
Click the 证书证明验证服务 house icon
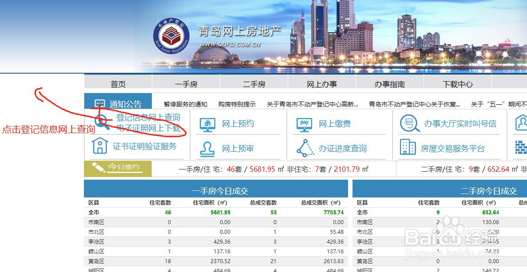tap(100, 146)
